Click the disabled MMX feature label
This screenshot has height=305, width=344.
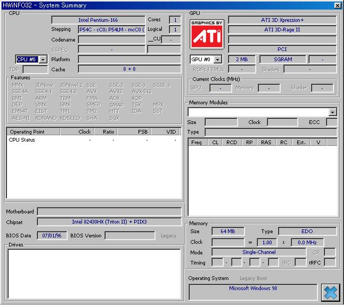click(x=18, y=85)
